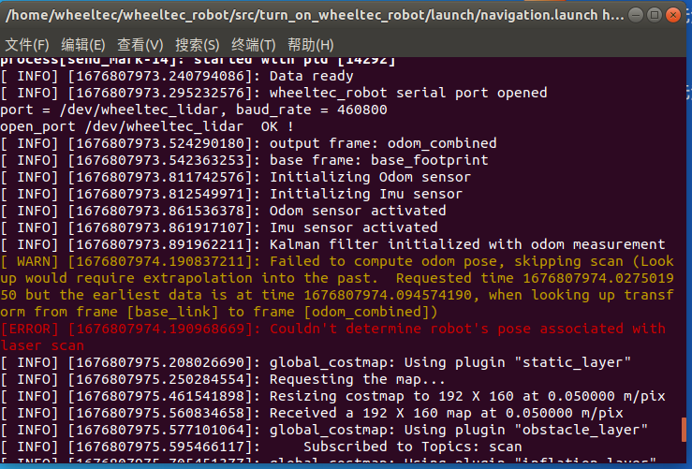Close the terminal window with the red button
The height and width of the screenshot is (469, 692).
pyautogui.click(x=673, y=15)
